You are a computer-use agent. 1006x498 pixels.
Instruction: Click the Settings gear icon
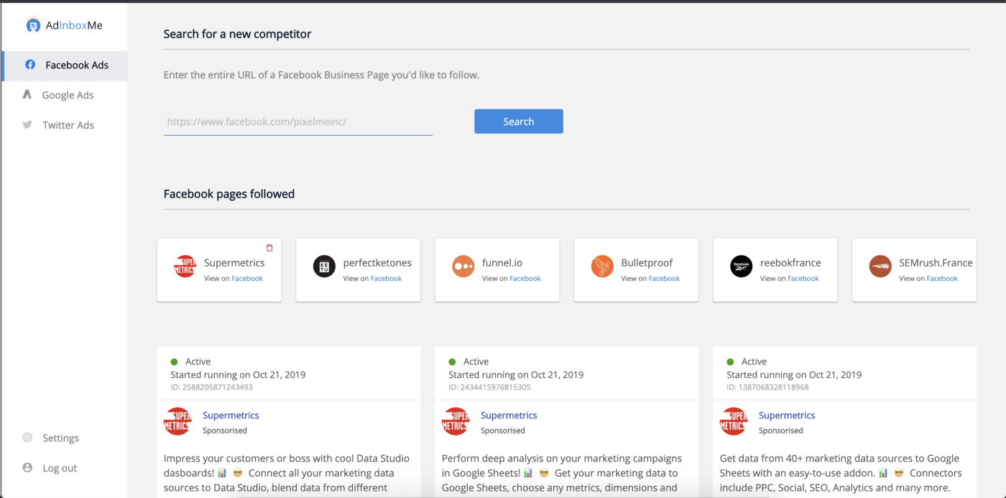click(x=27, y=438)
